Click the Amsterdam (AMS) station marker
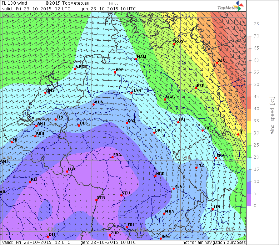This screenshot has height=245, width=279. tap(45, 93)
